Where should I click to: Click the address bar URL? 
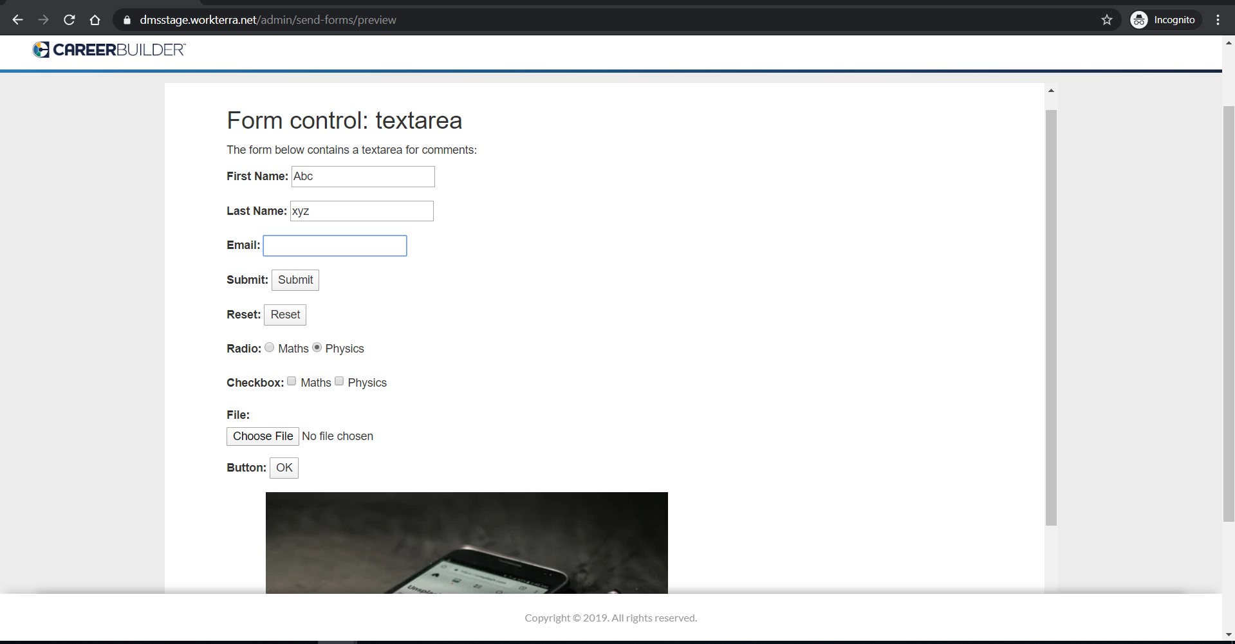click(268, 20)
